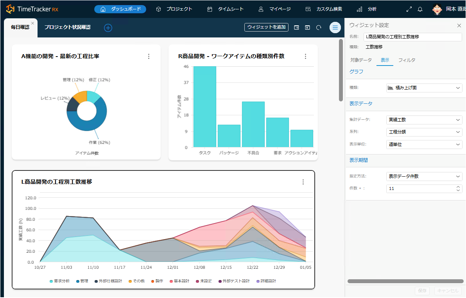The image size is (466, 298).
Task: Expand the 集計データ dropdown set to 実績工数
Action: pos(424,120)
